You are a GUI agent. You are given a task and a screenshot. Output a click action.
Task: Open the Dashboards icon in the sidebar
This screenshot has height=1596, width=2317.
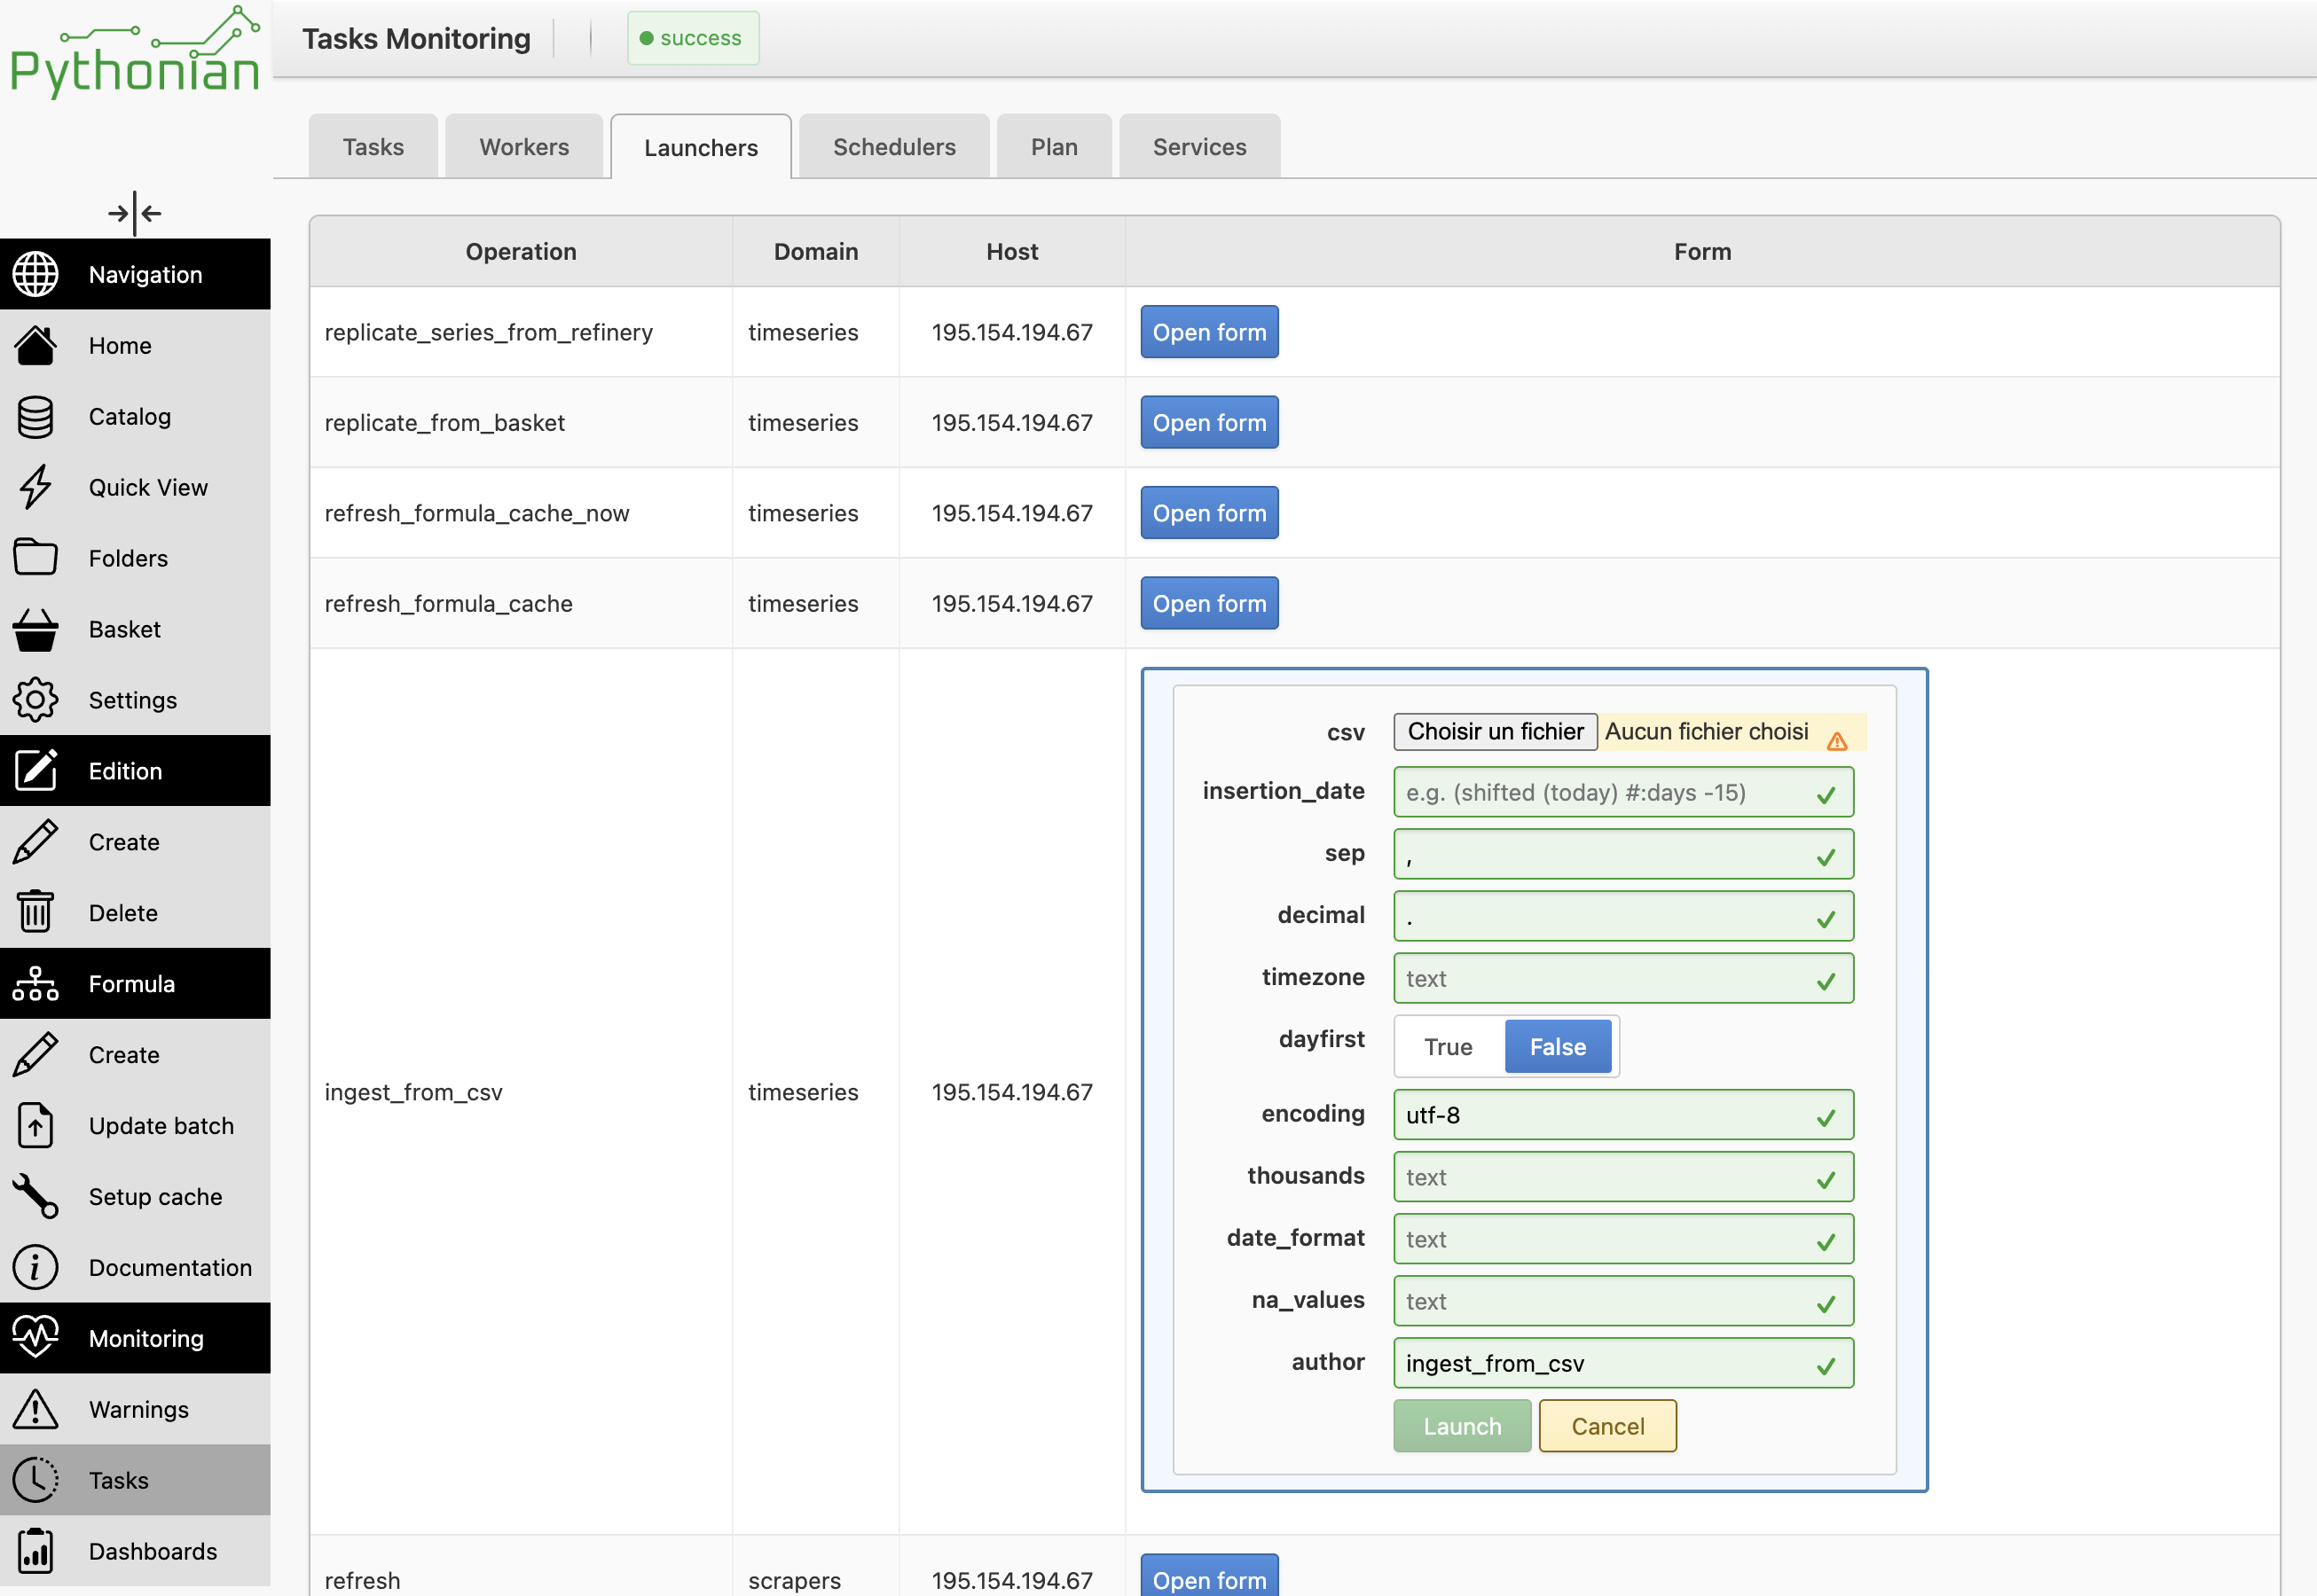click(x=35, y=1551)
